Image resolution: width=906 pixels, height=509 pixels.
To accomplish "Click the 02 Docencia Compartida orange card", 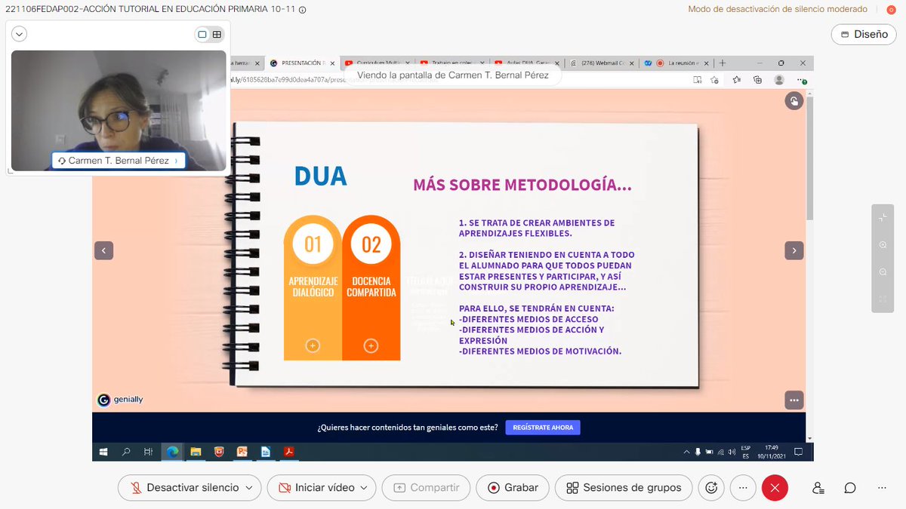I will click(371, 288).
